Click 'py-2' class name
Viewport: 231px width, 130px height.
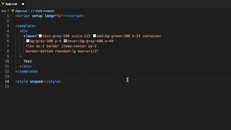point(92,46)
